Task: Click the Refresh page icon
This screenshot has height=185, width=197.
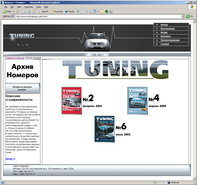Action: (29, 12)
